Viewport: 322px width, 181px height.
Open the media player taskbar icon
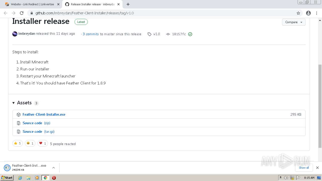tap(37, 178)
